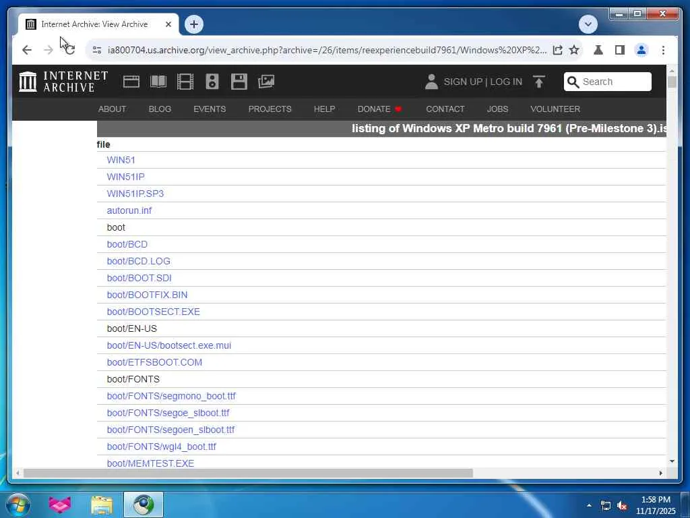This screenshot has height=518, width=690.
Task: Open the WIN51IP file link
Action: (125, 177)
